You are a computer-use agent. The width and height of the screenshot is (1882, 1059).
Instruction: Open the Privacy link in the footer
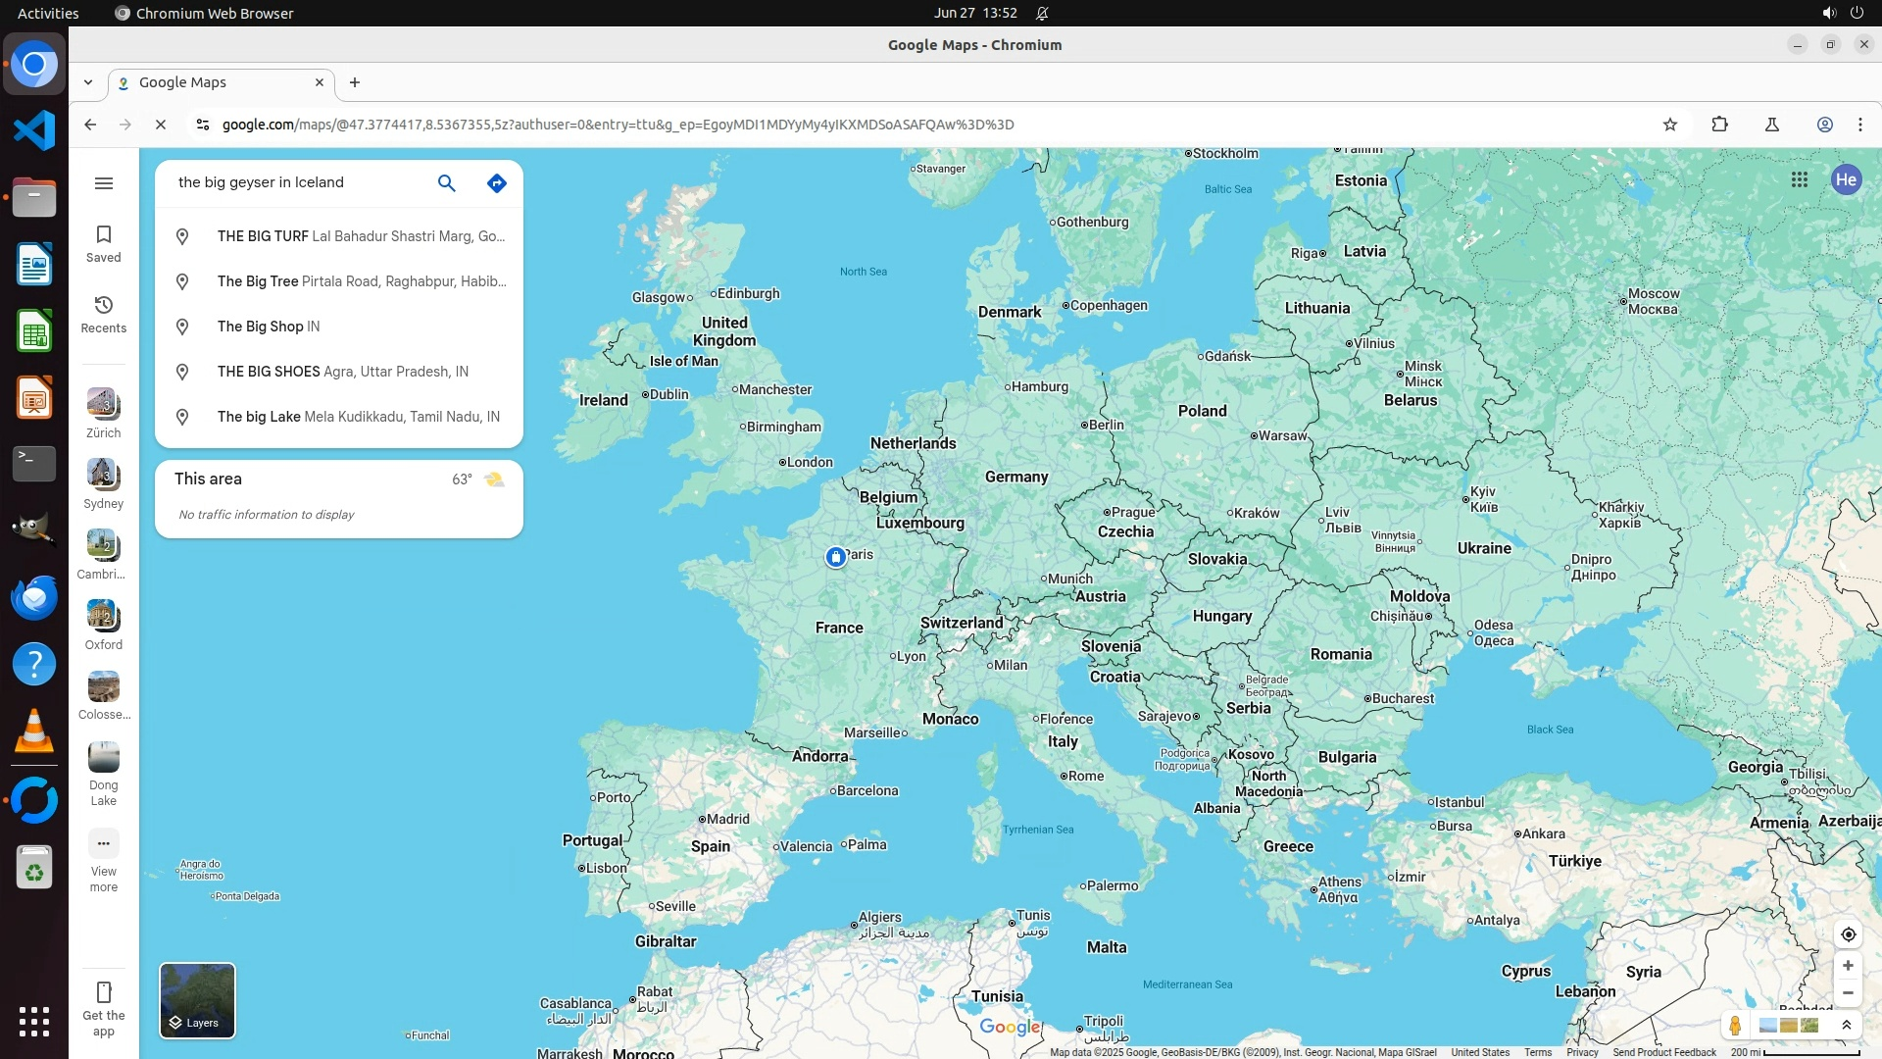(1581, 1052)
